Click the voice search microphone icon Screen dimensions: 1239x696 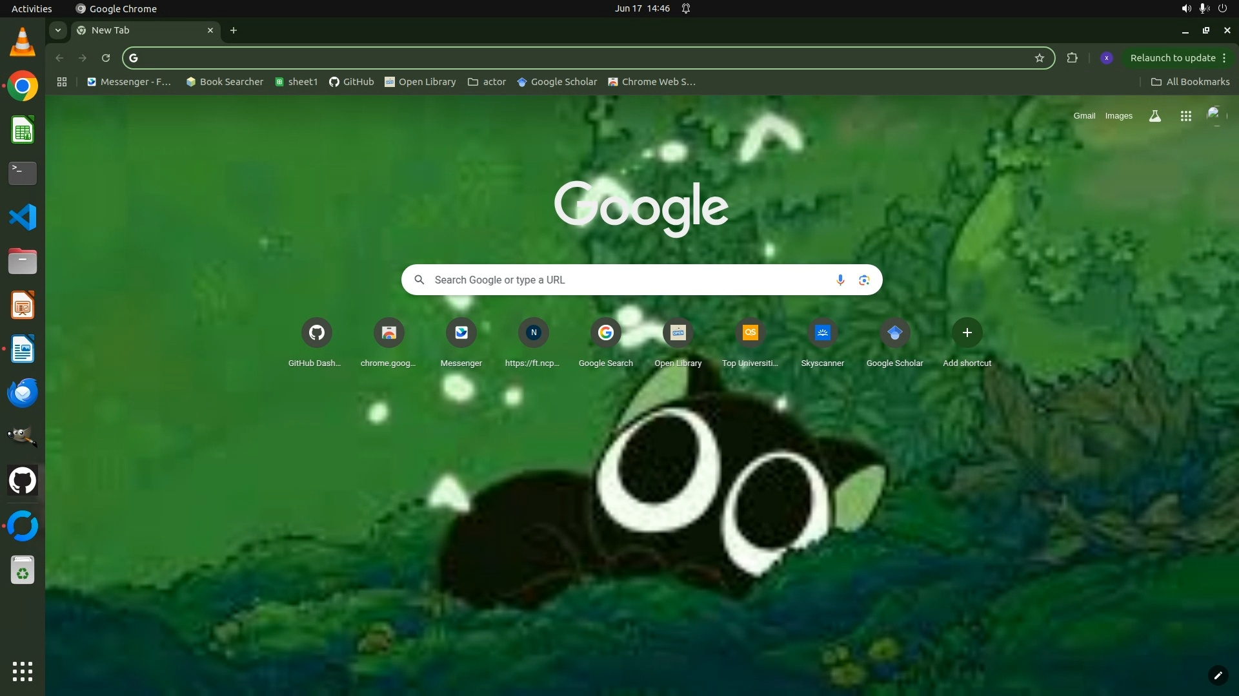point(840,280)
